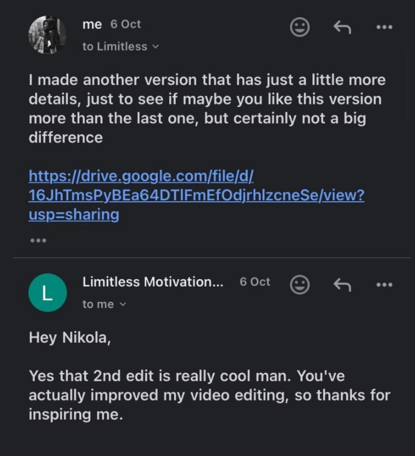Open more options for your sent message
The height and width of the screenshot is (456, 415).
384,27
